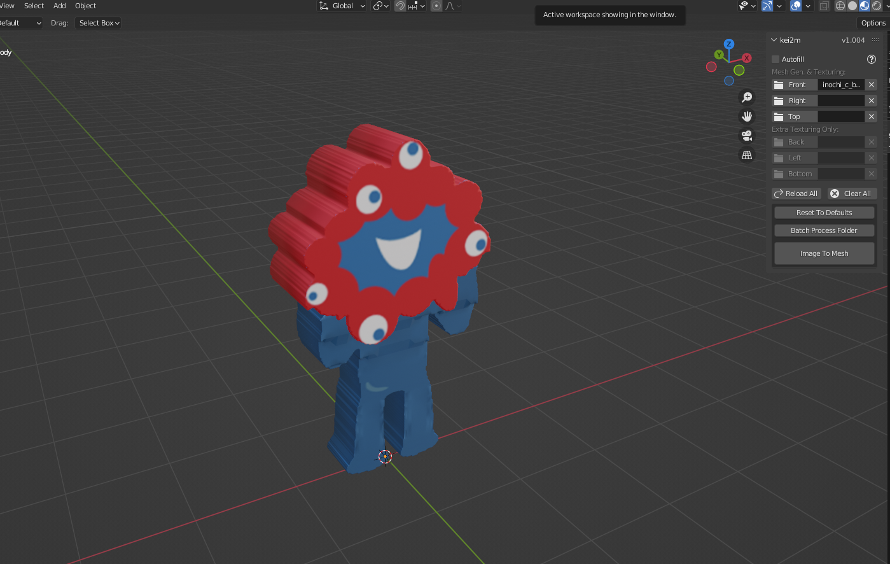
Task: Click Reset To Defaults
Action: coord(824,213)
